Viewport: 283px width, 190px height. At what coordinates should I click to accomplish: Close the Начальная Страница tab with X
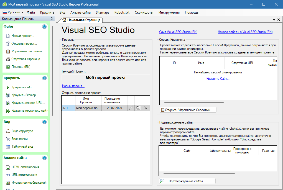[x=279, y=20]
